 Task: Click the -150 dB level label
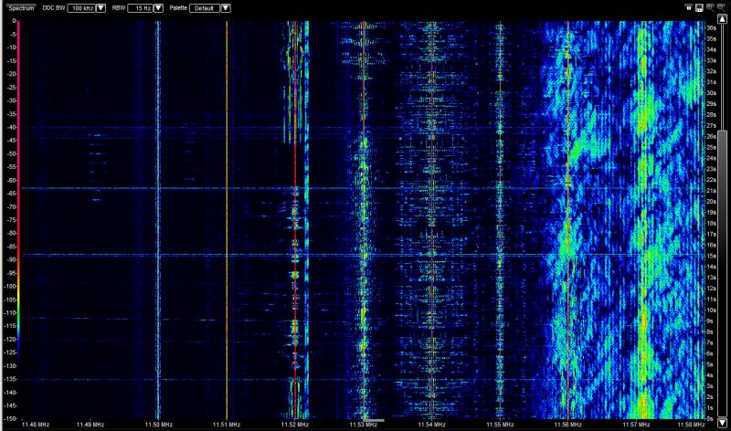(x=9, y=419)
